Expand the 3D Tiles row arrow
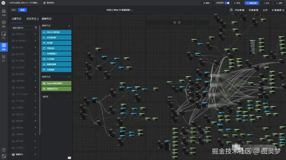286x160 pixels. tap(35, 94)
